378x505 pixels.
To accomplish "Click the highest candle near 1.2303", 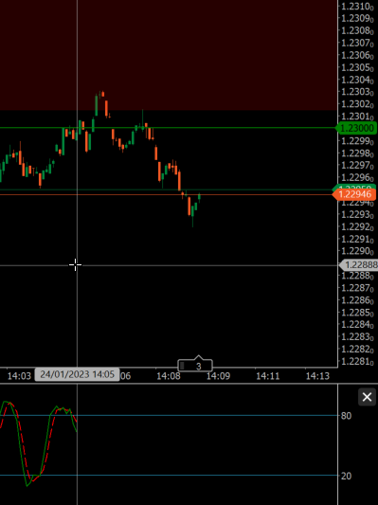I will click(x=102, y=94).
